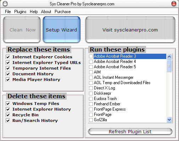The width and height of the screenshot is (179, 141).
Task: Select Diskkeepr list entry text
Action: pyautogui.click(x=102, y=93)
